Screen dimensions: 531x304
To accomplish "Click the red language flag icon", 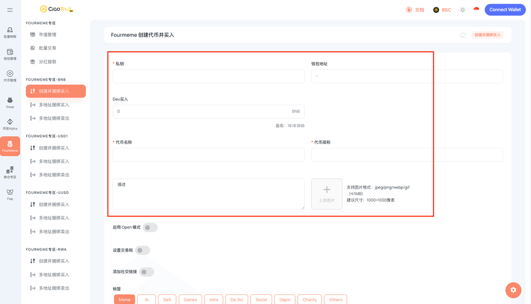I will [477, 9].
